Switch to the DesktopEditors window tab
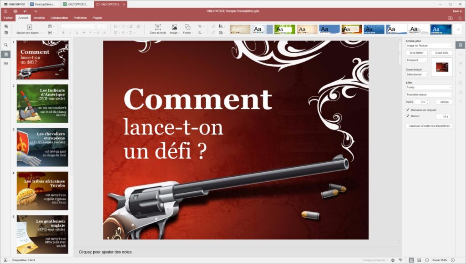The image size is (466, 264). 45,4
